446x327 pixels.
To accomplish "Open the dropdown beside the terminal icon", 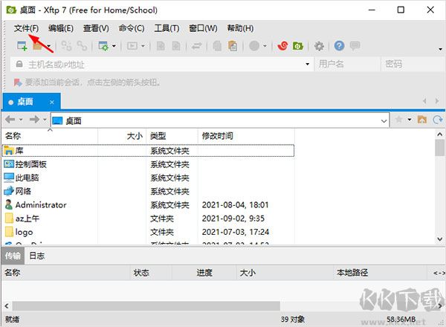I will (143, 46).
